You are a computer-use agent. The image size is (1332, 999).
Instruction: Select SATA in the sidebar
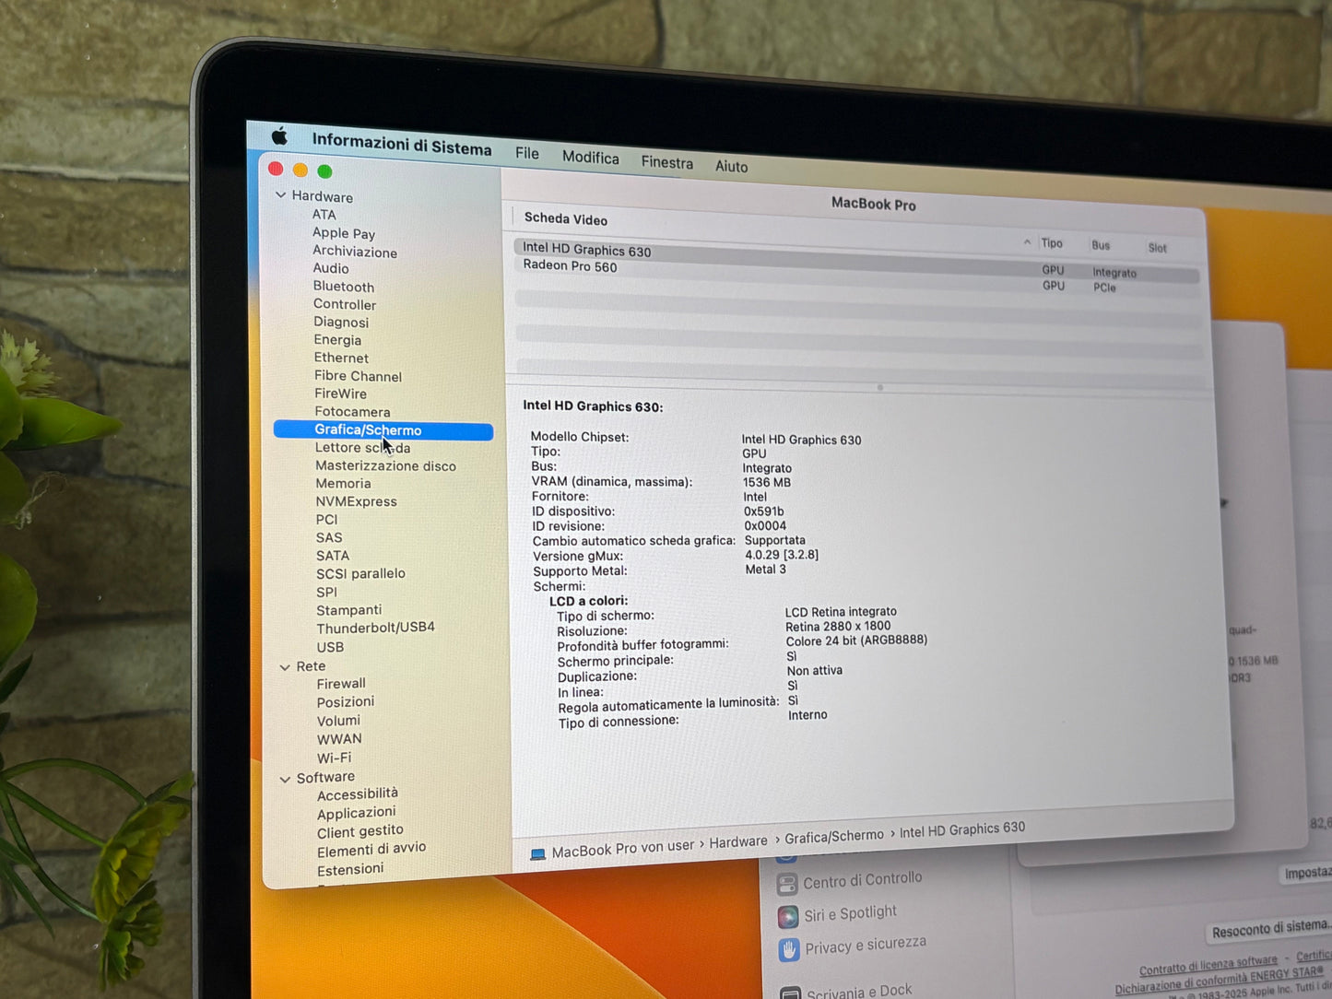coord(333,556)
